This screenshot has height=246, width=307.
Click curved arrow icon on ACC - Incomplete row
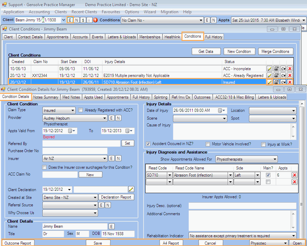click(283, 69)
